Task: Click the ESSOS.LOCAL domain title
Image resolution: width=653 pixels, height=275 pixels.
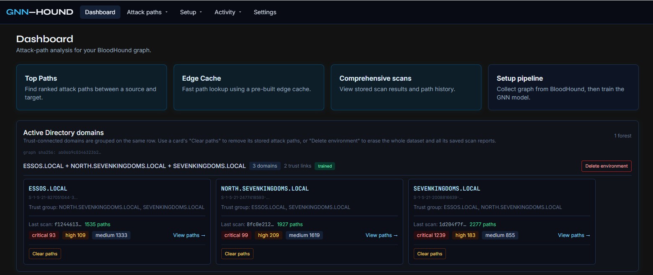Action: point(48,188)
